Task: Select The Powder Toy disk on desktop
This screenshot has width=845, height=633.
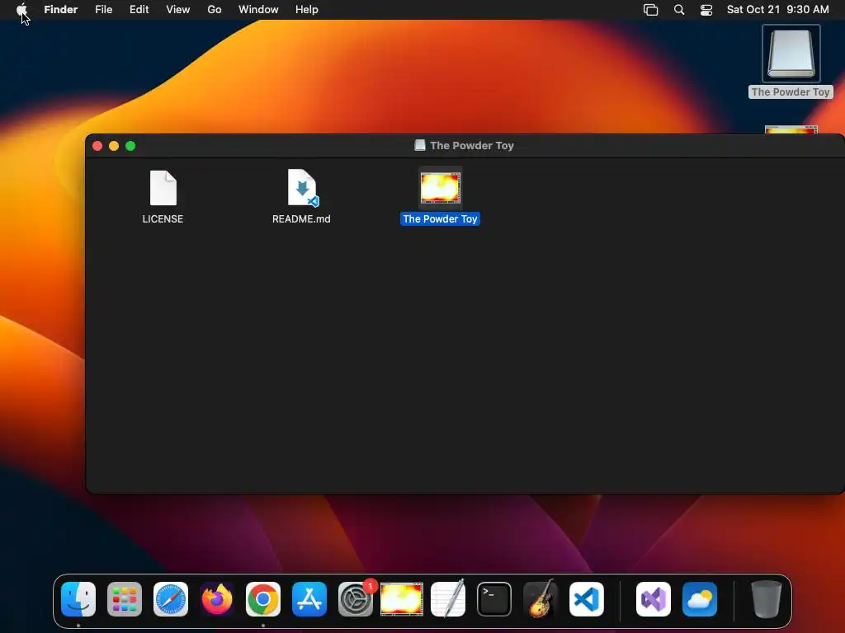Action: pyautogui.click(x=791, y=54)
